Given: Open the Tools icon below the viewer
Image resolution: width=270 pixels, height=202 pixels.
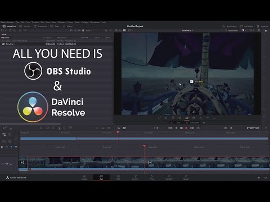Looking at the screenshot, I should (124, 128).
